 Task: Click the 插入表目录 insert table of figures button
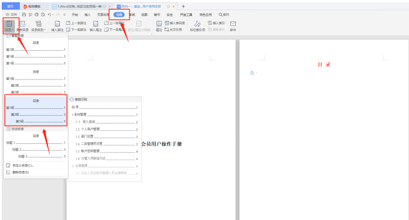click(x=175, y=23)
